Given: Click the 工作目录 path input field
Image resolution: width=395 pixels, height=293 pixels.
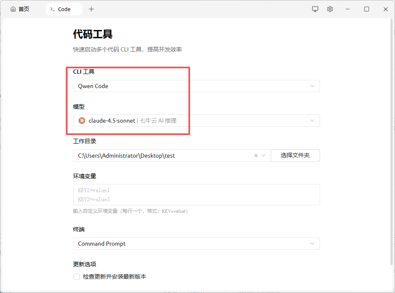Looking at the screenshot, I should tap(165, 156).
